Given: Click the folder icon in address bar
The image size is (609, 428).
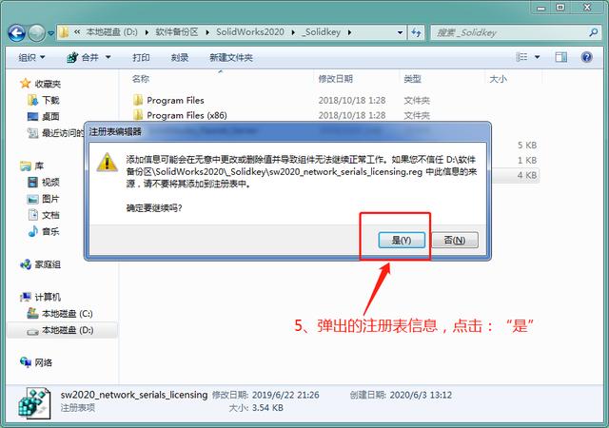Looking at the screenshot, I should [x=64, y=32].
